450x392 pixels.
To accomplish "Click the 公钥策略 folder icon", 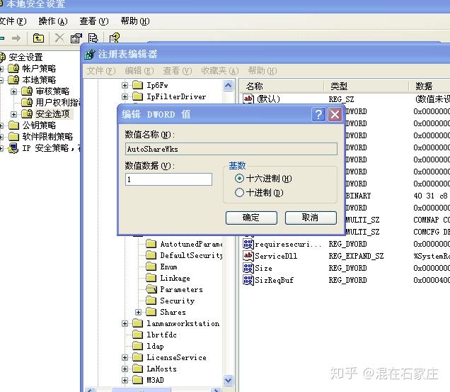I will click(x=13, y=125).
